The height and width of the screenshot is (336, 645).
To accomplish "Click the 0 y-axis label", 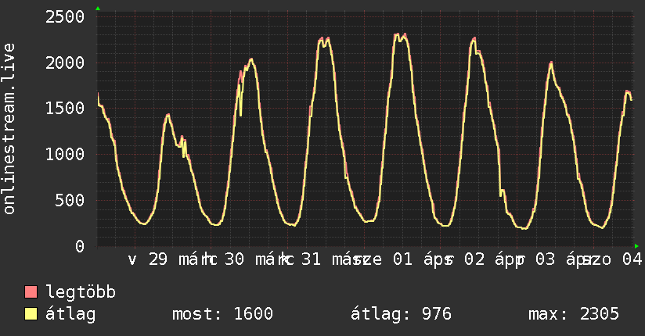I will pyautogui.click(x=80, y=246).
